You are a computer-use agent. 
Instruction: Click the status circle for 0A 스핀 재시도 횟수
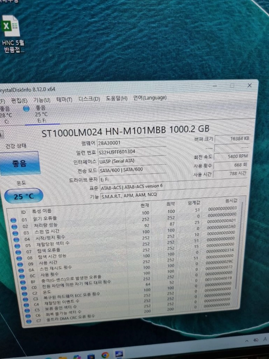(x=21, y=270)
